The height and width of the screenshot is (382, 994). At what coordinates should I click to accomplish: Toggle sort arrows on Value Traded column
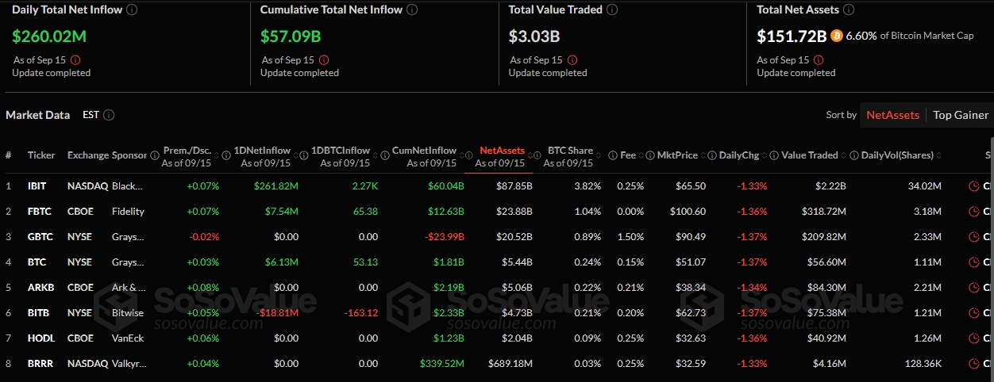click(844, 155)
